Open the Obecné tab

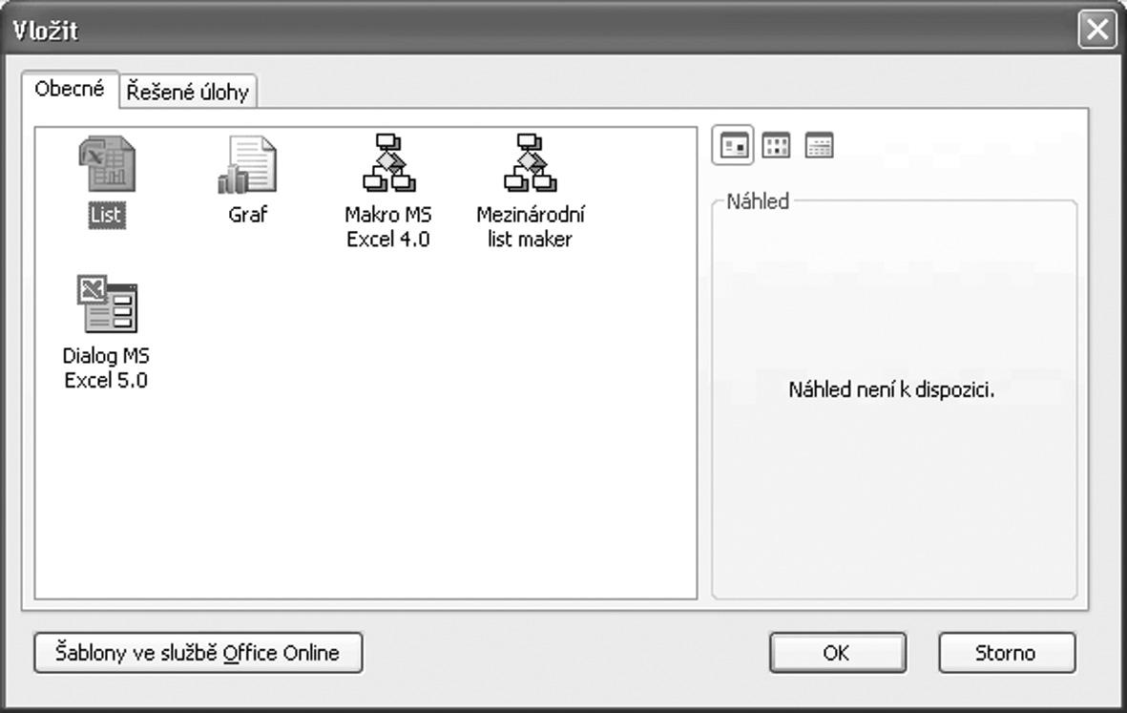(70, 89)
